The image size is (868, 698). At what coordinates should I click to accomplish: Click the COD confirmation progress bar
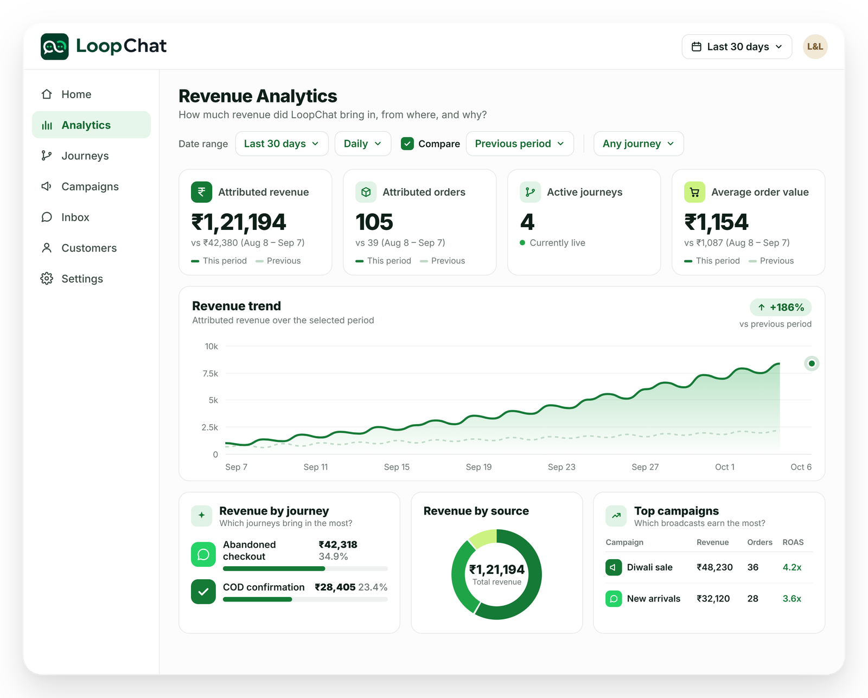pyautogui.click(x=305, y=599)
